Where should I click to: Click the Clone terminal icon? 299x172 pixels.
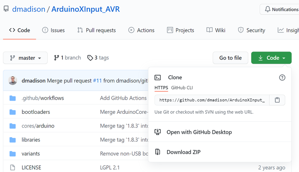(x=158, y=77)
